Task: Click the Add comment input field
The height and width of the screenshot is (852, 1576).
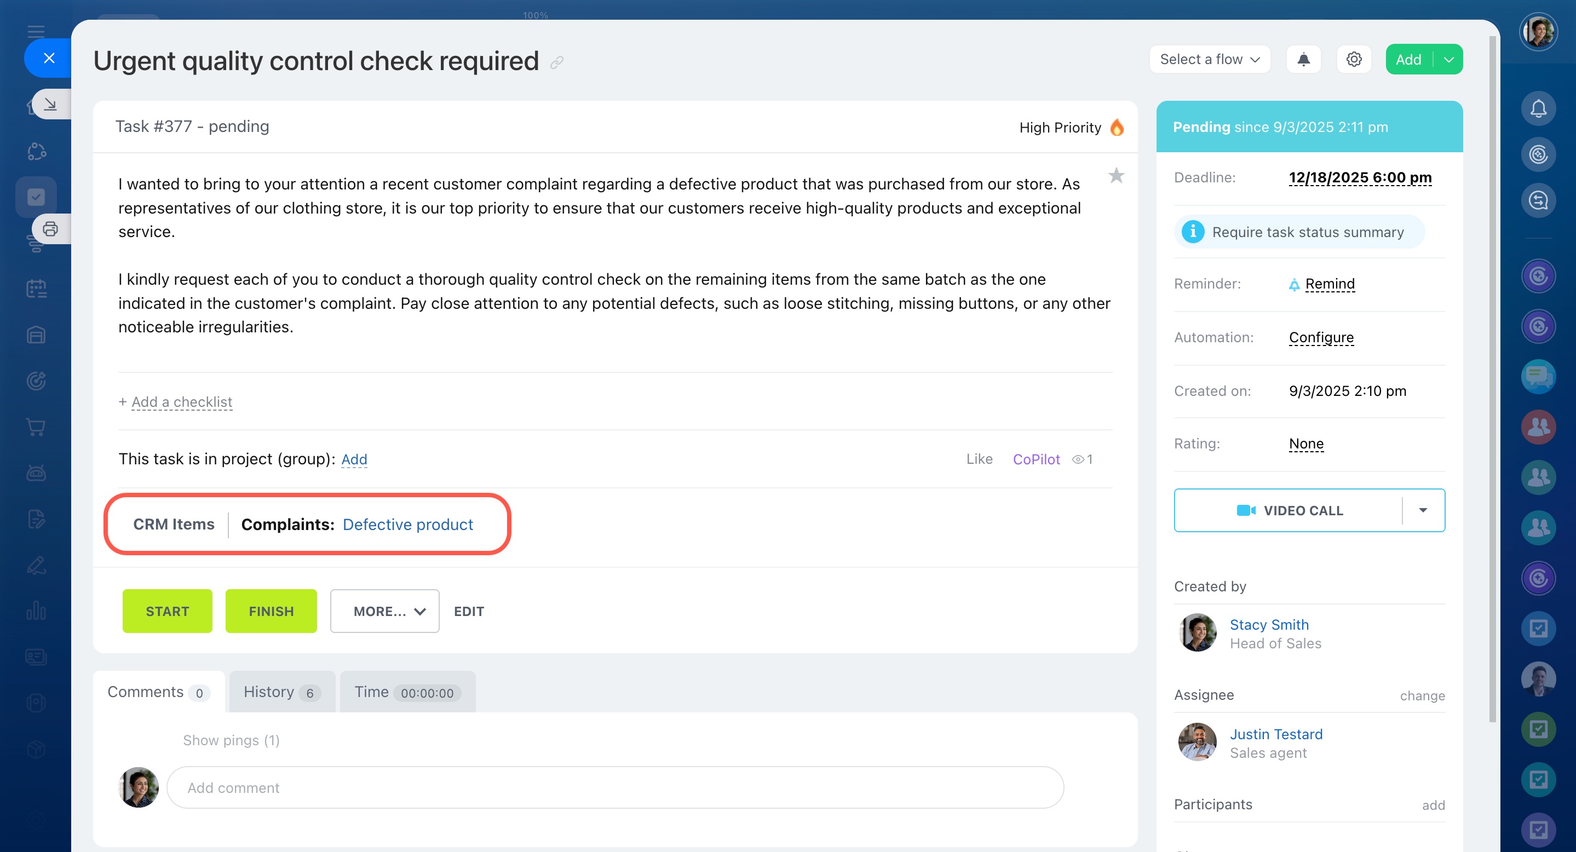Action: point(615,787)
